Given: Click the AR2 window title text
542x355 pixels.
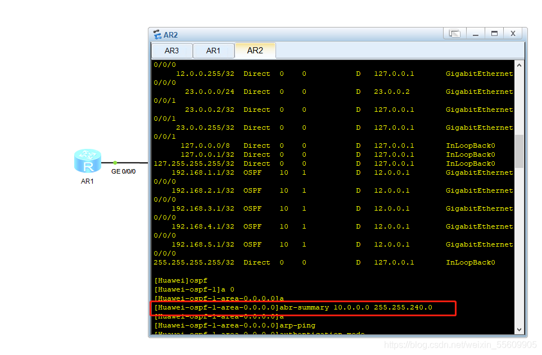Looking at the screenshot, I should 170,35.
